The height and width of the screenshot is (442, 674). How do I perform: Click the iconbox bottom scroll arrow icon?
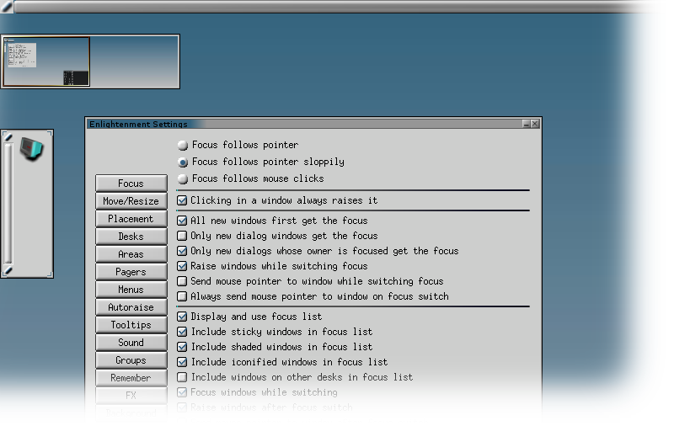(x=8, y=270)
